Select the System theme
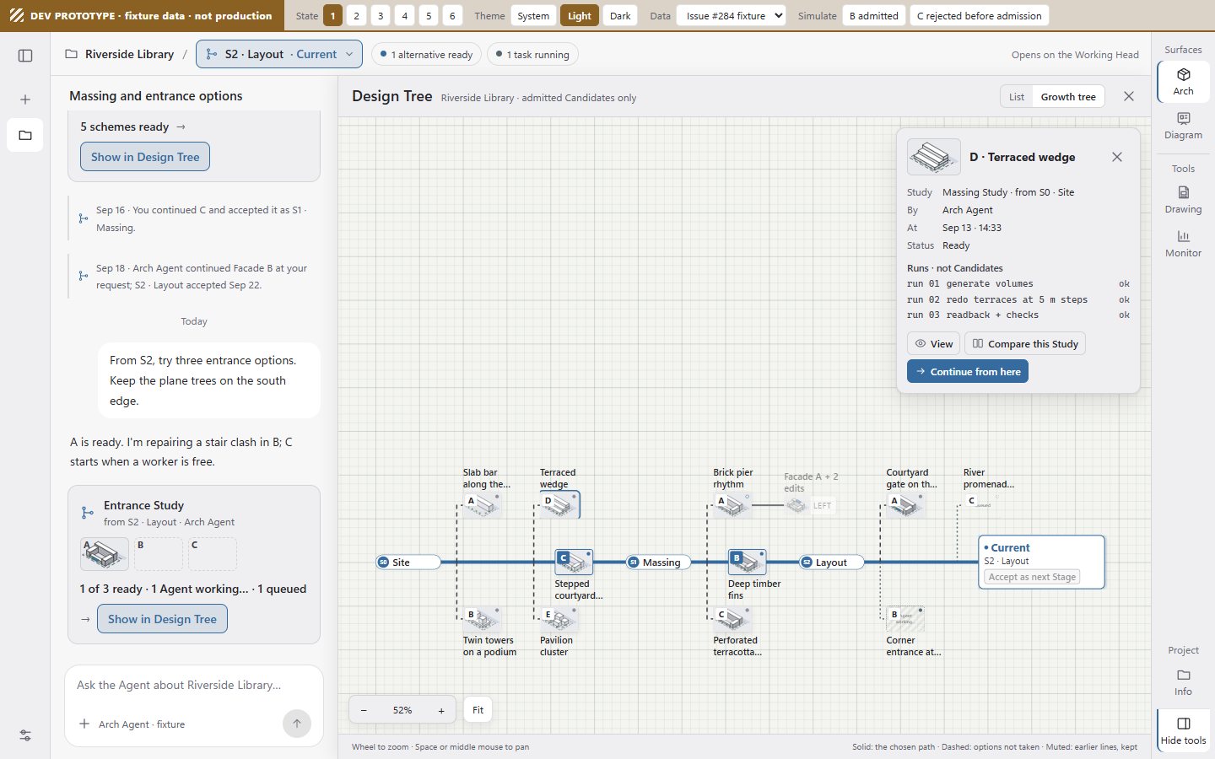The image size is (1215, 759). 533,15
